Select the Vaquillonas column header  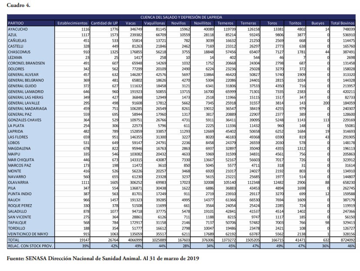point(155,23)
